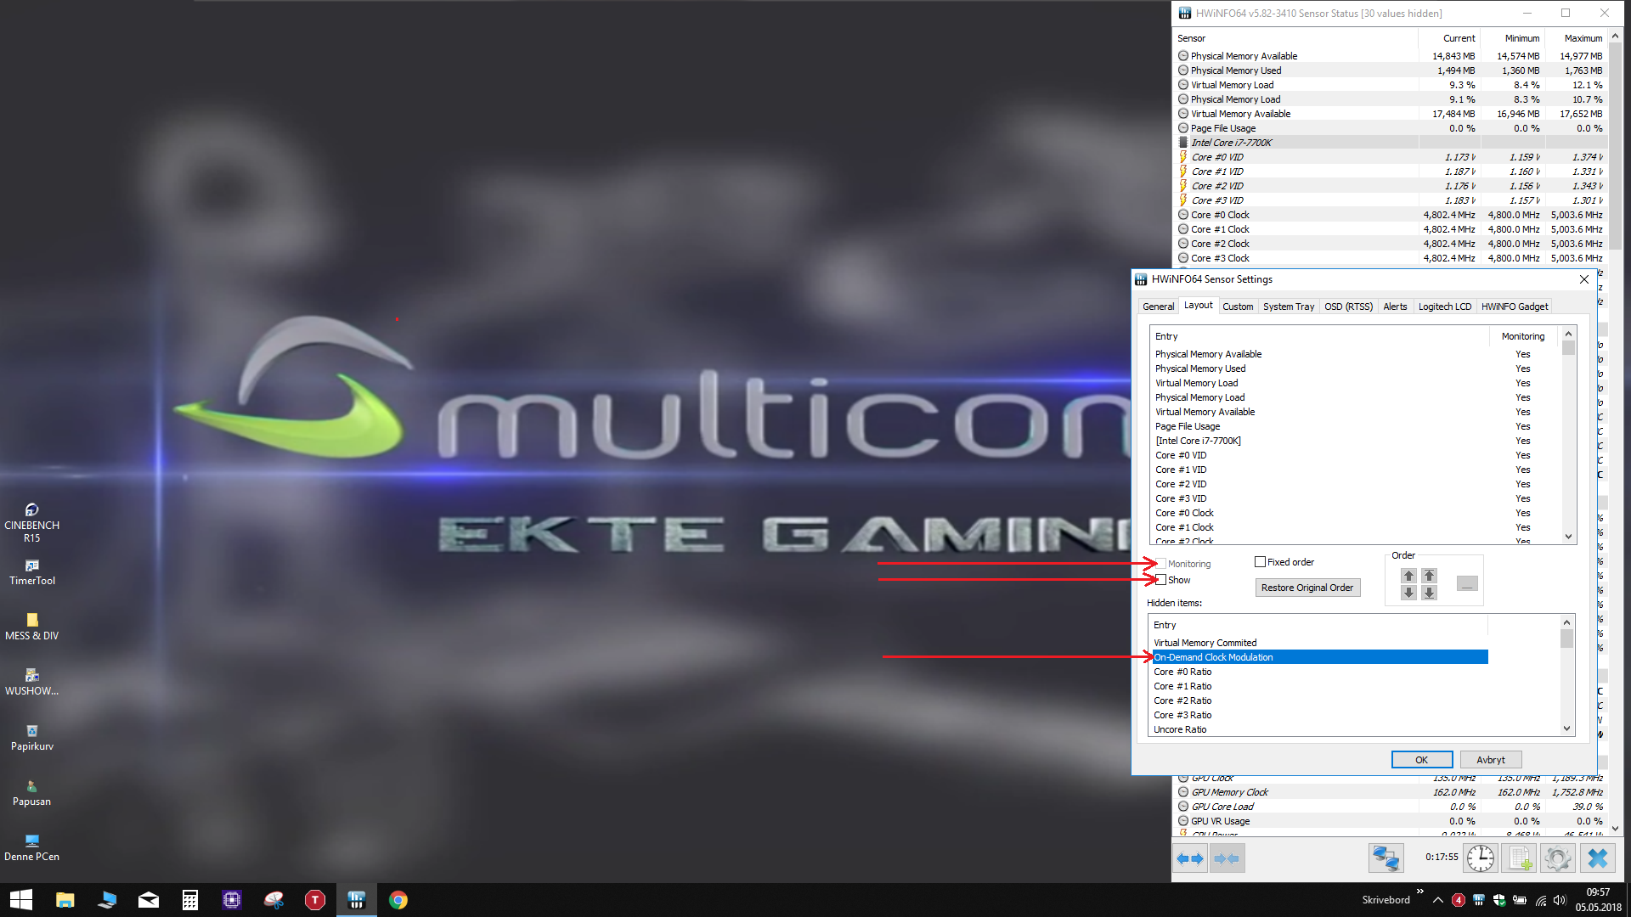Close the Sensor Settings dialog
1631x917 pixels.
coord(1583,279)
